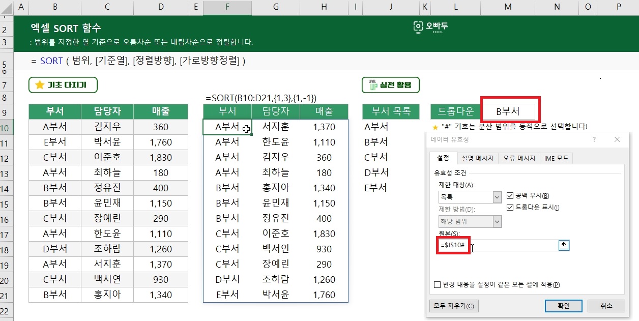The width and height of the screenshot is (639, 321).
Task: Select column D header
Action: pos(161,7)
